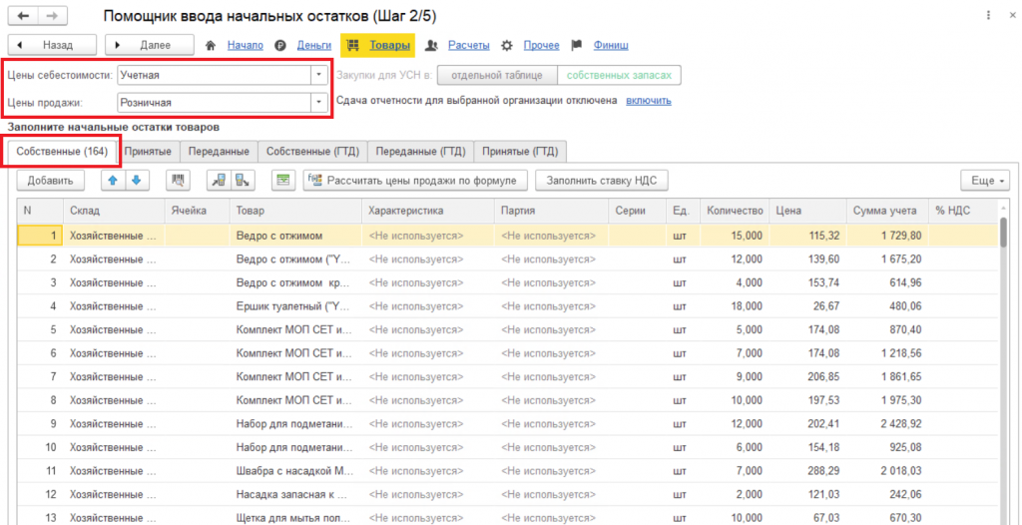Switch to Переданные (ГТД) tab
The height and width of the screenshot is (525, 1022).
pyautogui.click(x=421, y=152)
